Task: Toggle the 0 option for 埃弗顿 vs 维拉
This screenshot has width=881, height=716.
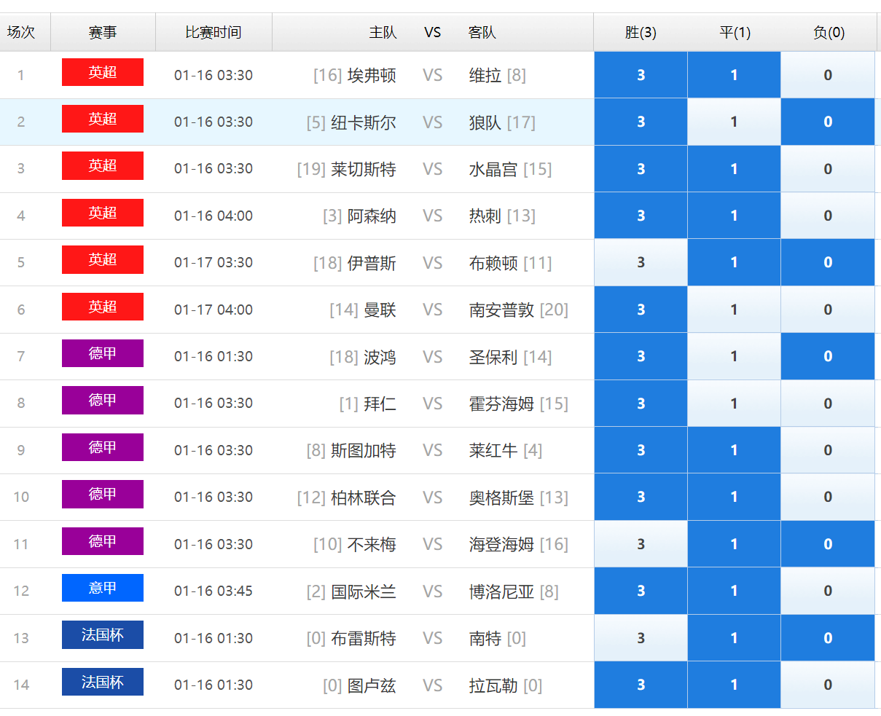Action: tap(828, 75)
